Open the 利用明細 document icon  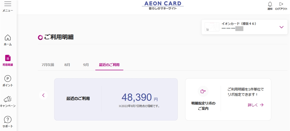(x=8, y=58)
